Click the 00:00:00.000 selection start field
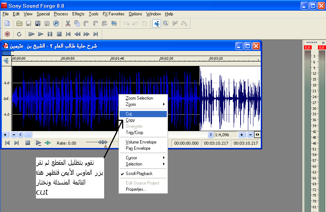The height and width of the screenshot is (212, 326). click(186, 143)
